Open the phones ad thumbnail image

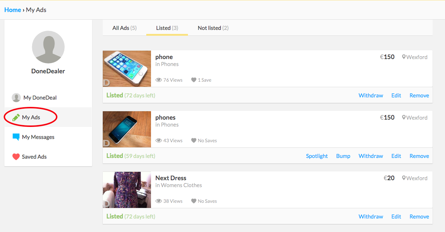(127, 129)
